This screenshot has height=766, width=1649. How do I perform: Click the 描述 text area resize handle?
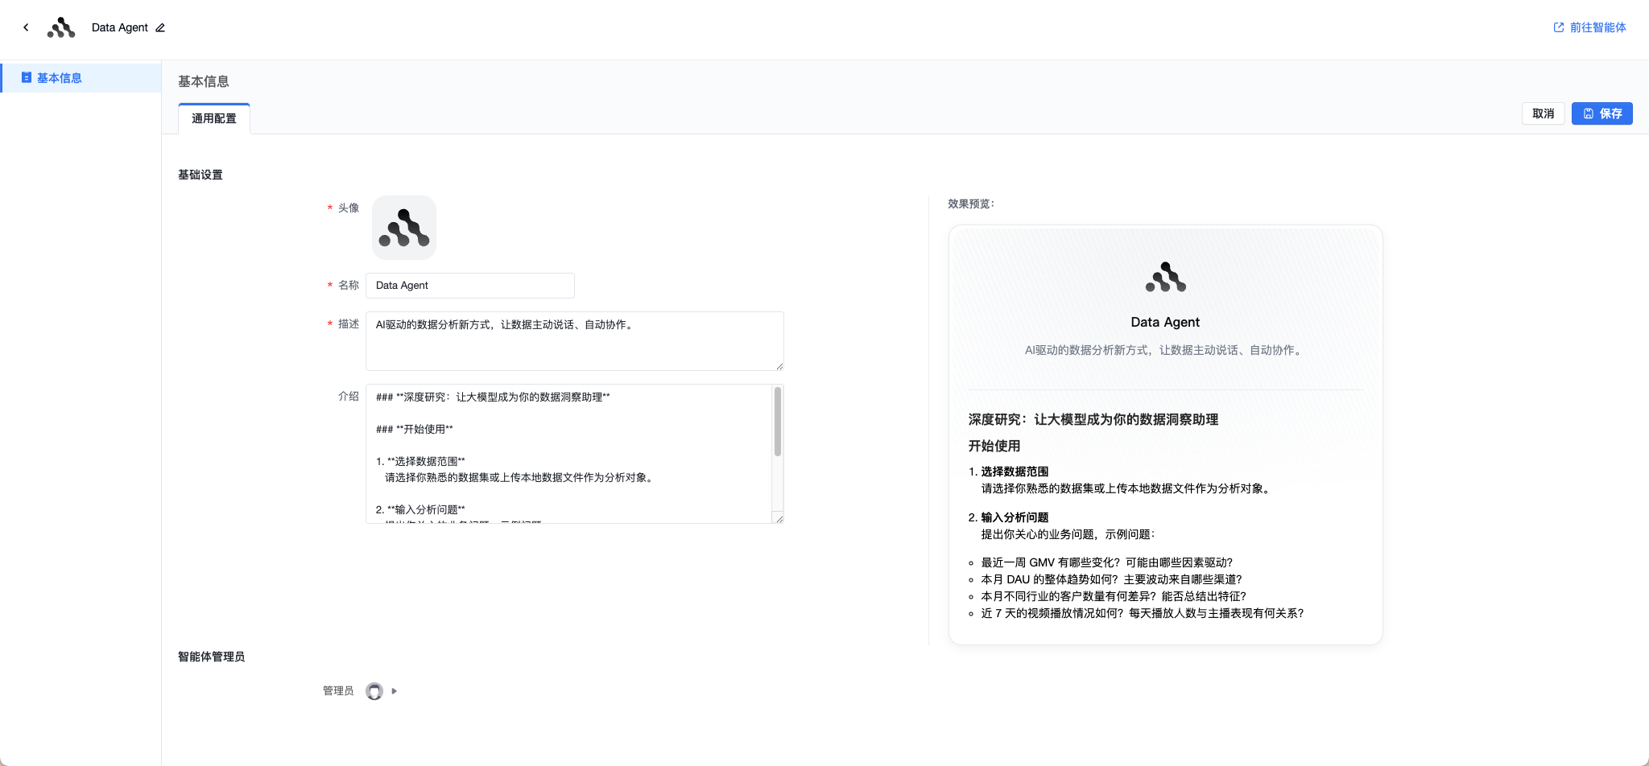pyautogui.click(x=779, y=366)
